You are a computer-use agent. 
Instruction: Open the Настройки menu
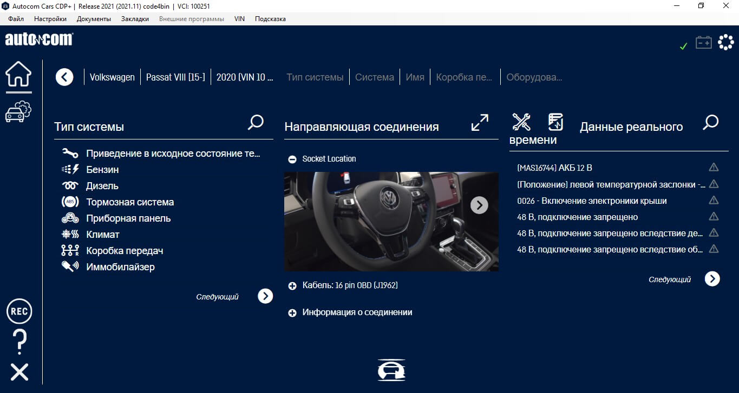(50, 19)
